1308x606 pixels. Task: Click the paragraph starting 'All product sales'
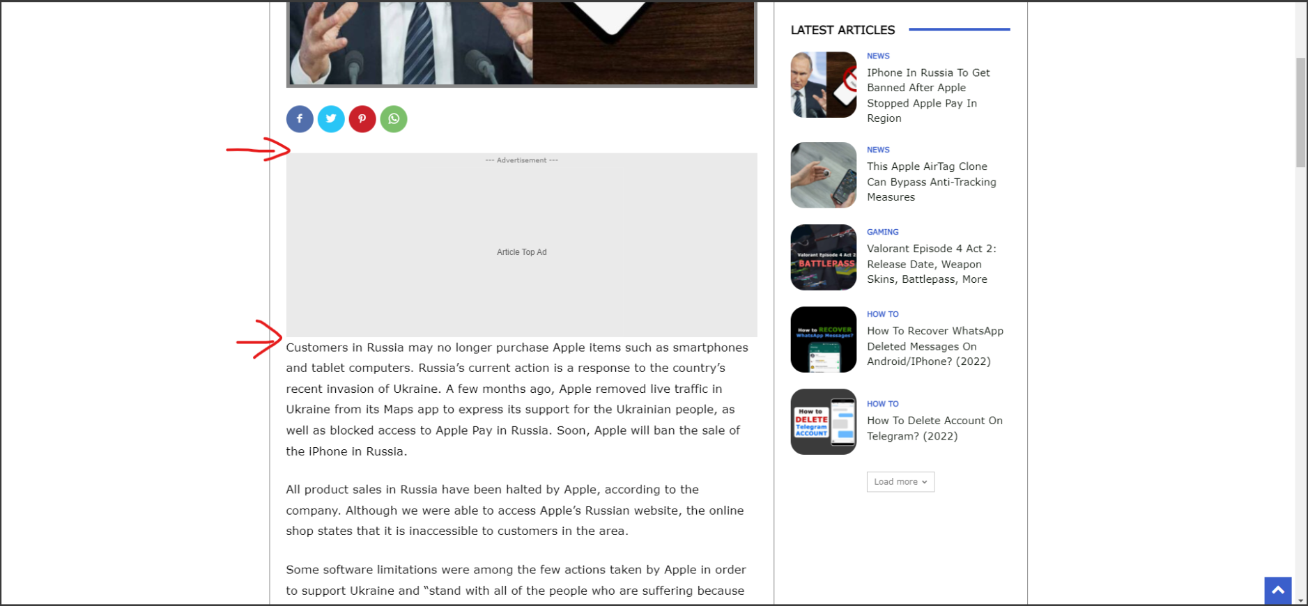click(x=515, y=511)
